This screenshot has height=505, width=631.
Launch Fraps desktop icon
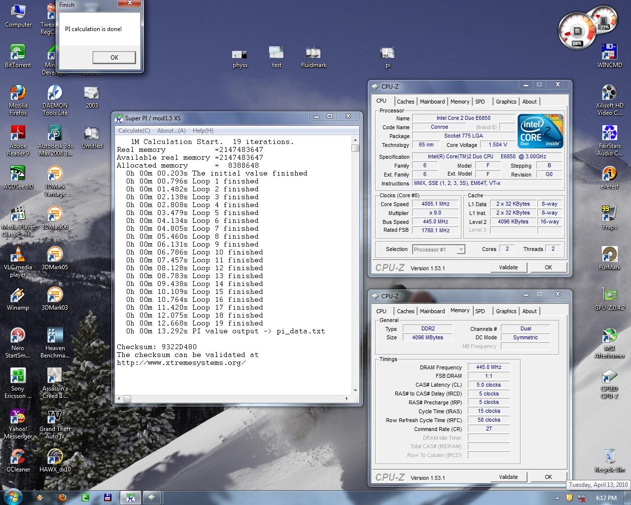pyautogui.click(x=610, y=217)
